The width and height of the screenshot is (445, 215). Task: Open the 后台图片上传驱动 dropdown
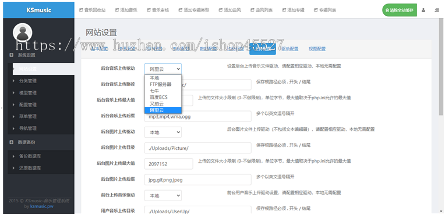point(163,132)
